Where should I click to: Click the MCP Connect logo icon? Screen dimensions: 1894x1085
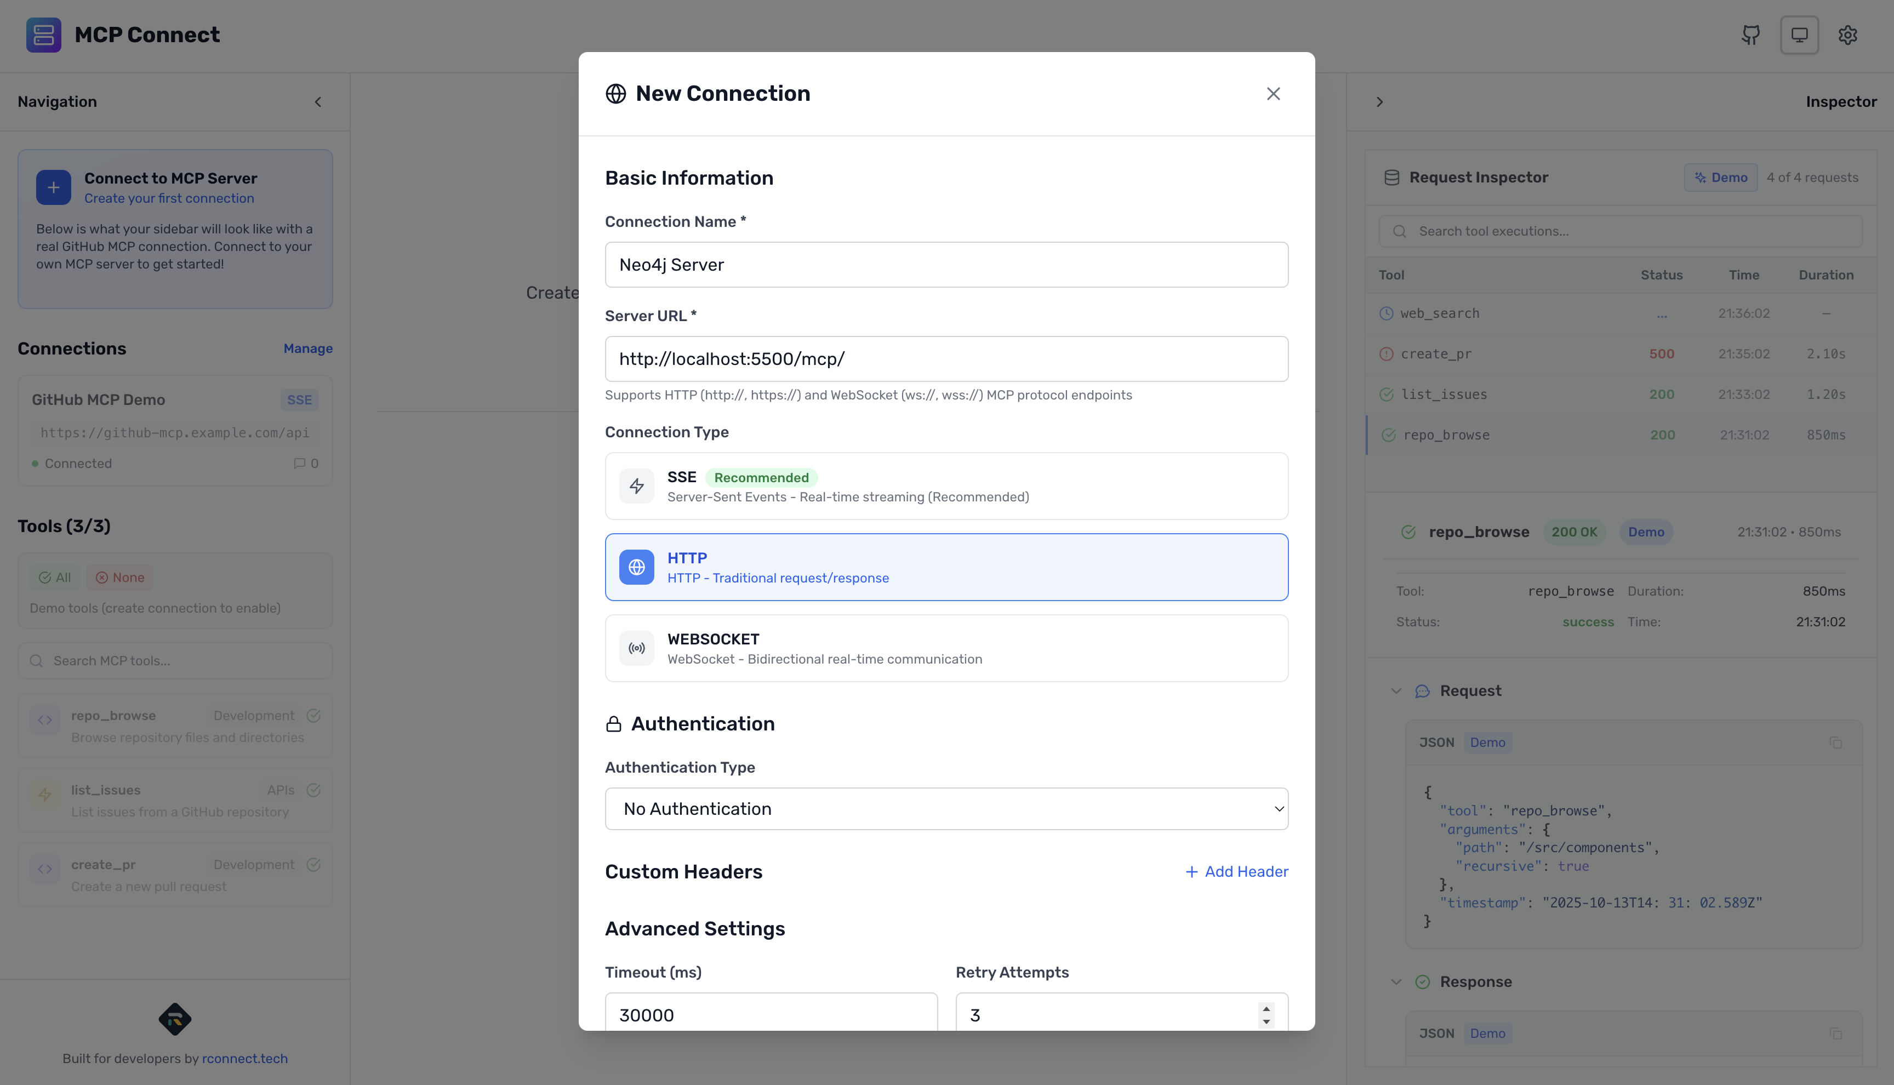pyautogui.click(x=43, y=35)
